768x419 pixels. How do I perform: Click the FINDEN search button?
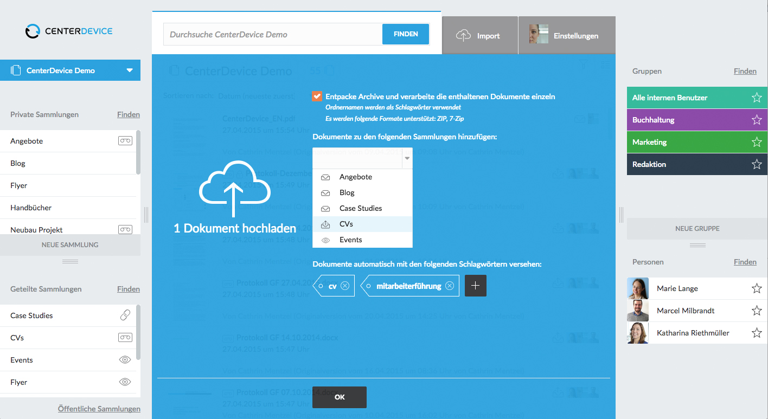(x=406, y=34)
